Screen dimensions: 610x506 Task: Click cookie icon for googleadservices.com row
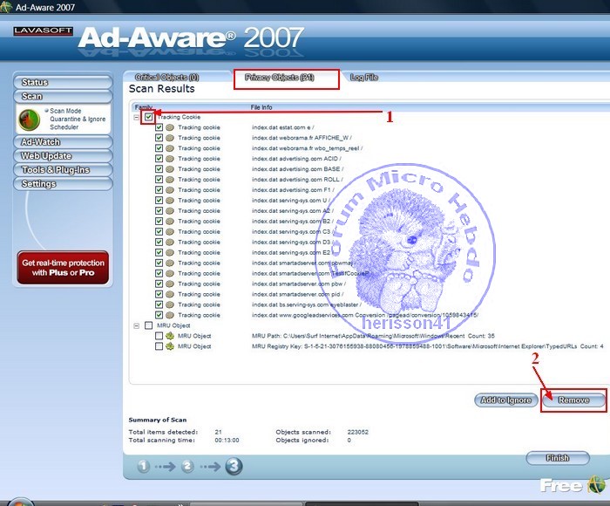pos(170,315)
